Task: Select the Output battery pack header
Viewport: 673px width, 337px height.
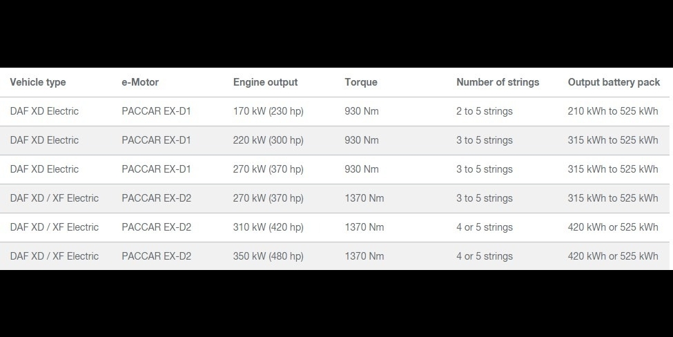Action: (x=614, y=82)
